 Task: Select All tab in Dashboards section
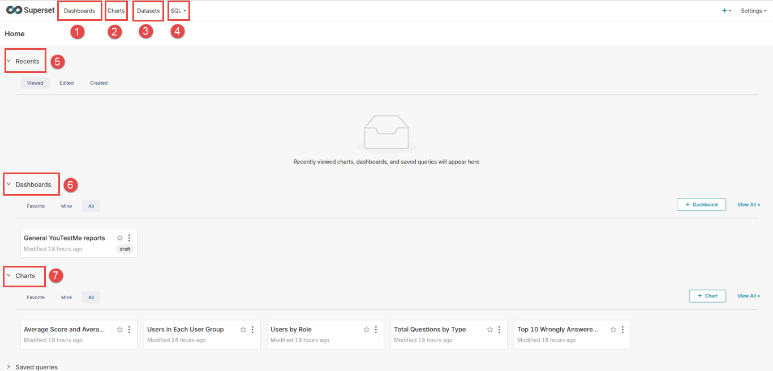[91, 206]
